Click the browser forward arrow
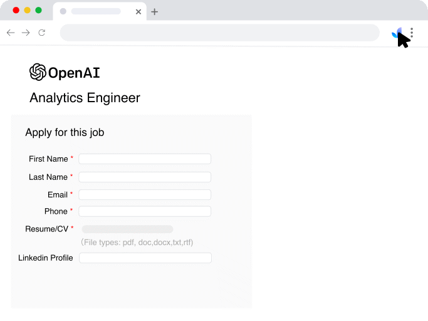The image size is (428, 321). click(26, 33)
